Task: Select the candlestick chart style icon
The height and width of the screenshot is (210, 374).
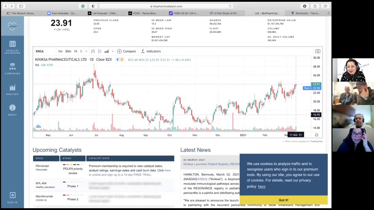Action: 100,51
